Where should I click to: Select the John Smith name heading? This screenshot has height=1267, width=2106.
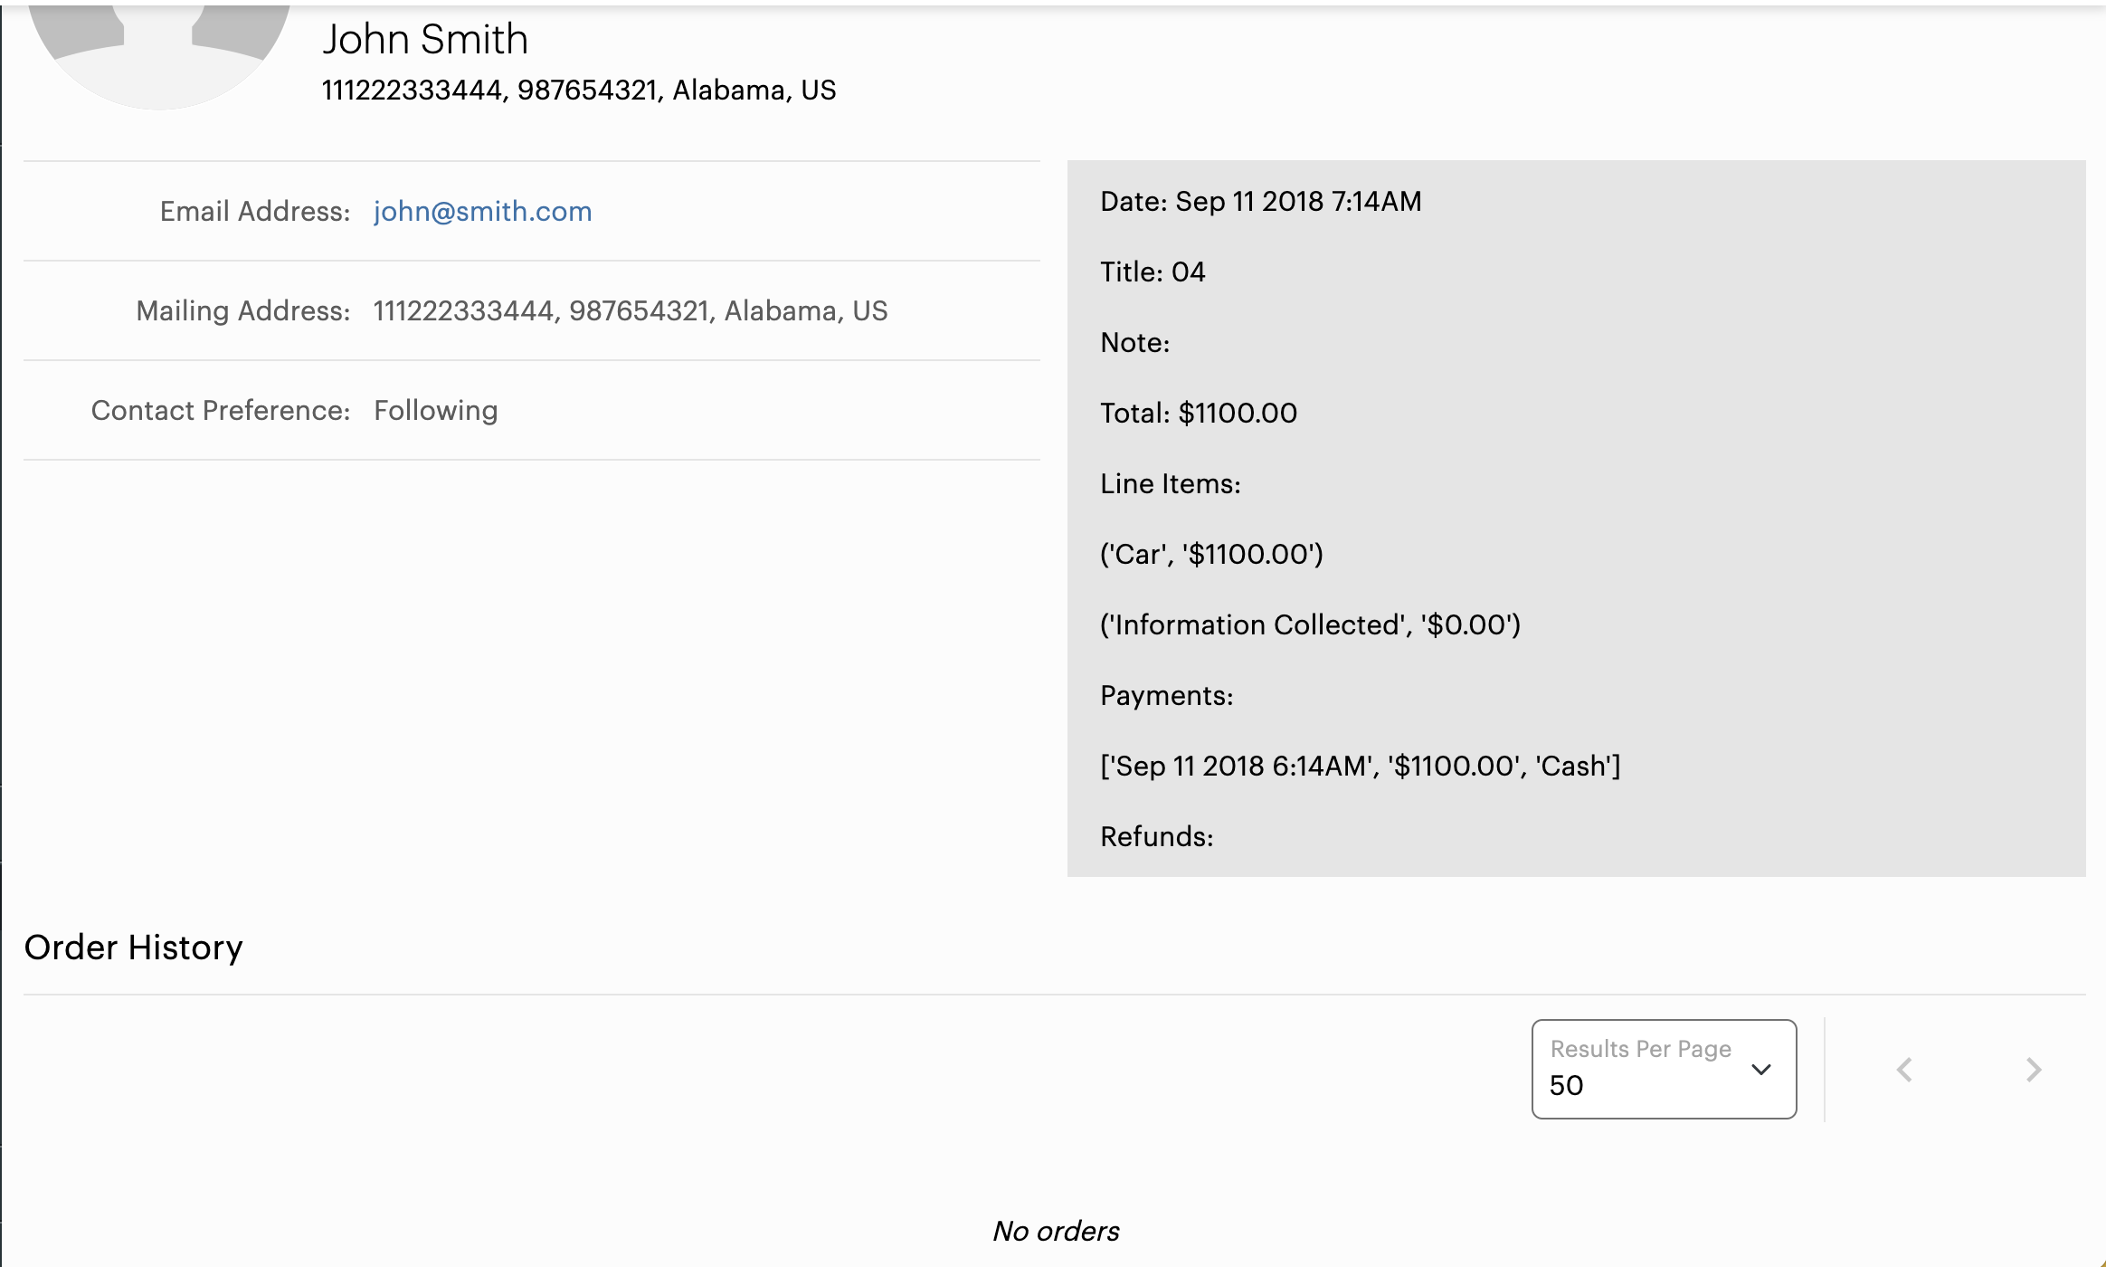[x=425, y=39]
